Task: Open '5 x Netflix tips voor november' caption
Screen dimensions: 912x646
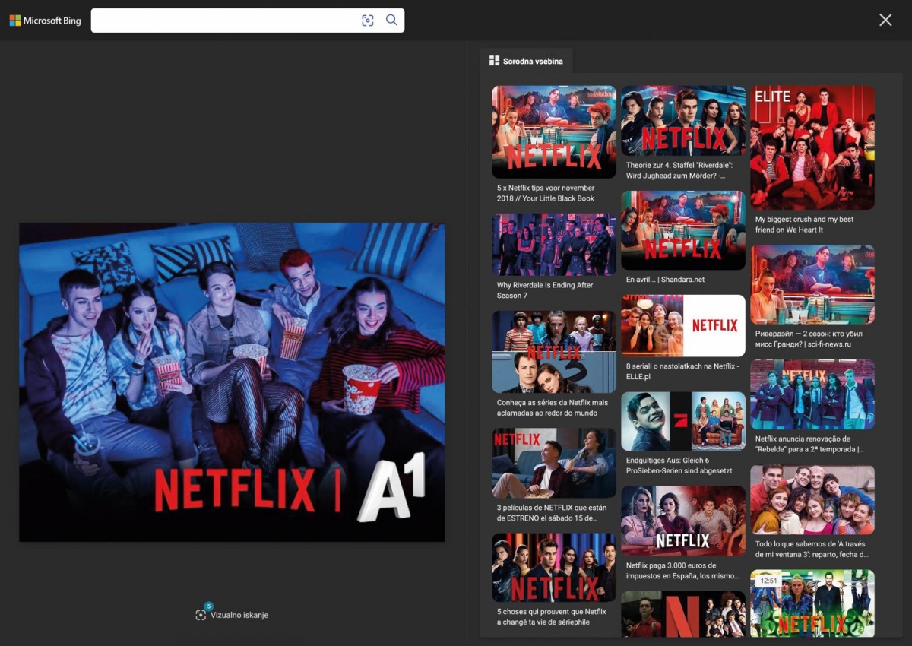Action: (x=546, y=193)
